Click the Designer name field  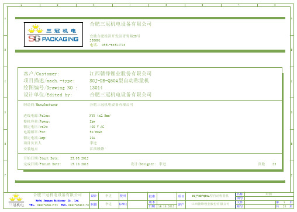click(163, 164)
